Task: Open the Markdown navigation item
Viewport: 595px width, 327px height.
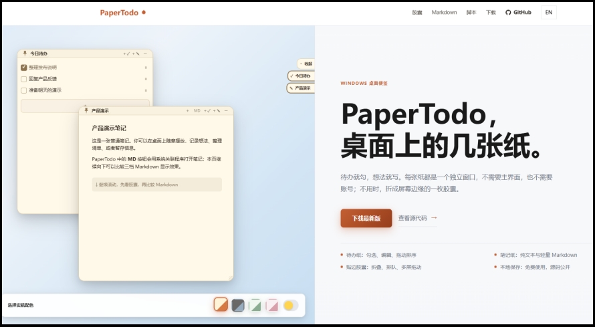Action: coord(444,13)
